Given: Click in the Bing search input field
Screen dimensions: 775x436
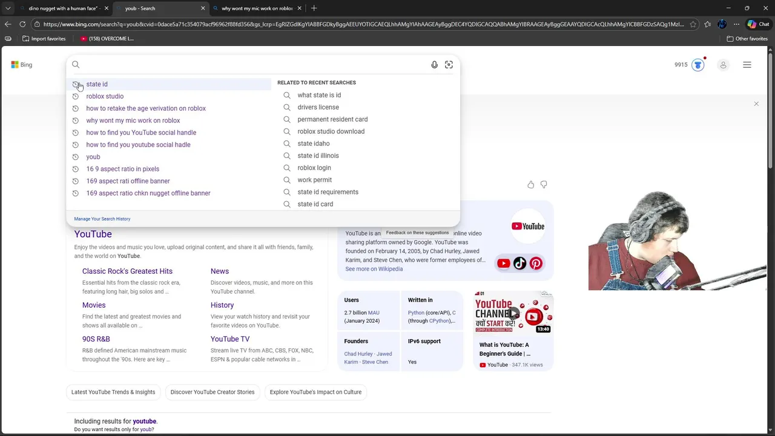Looking at the screenshot, I should (254, 65).
